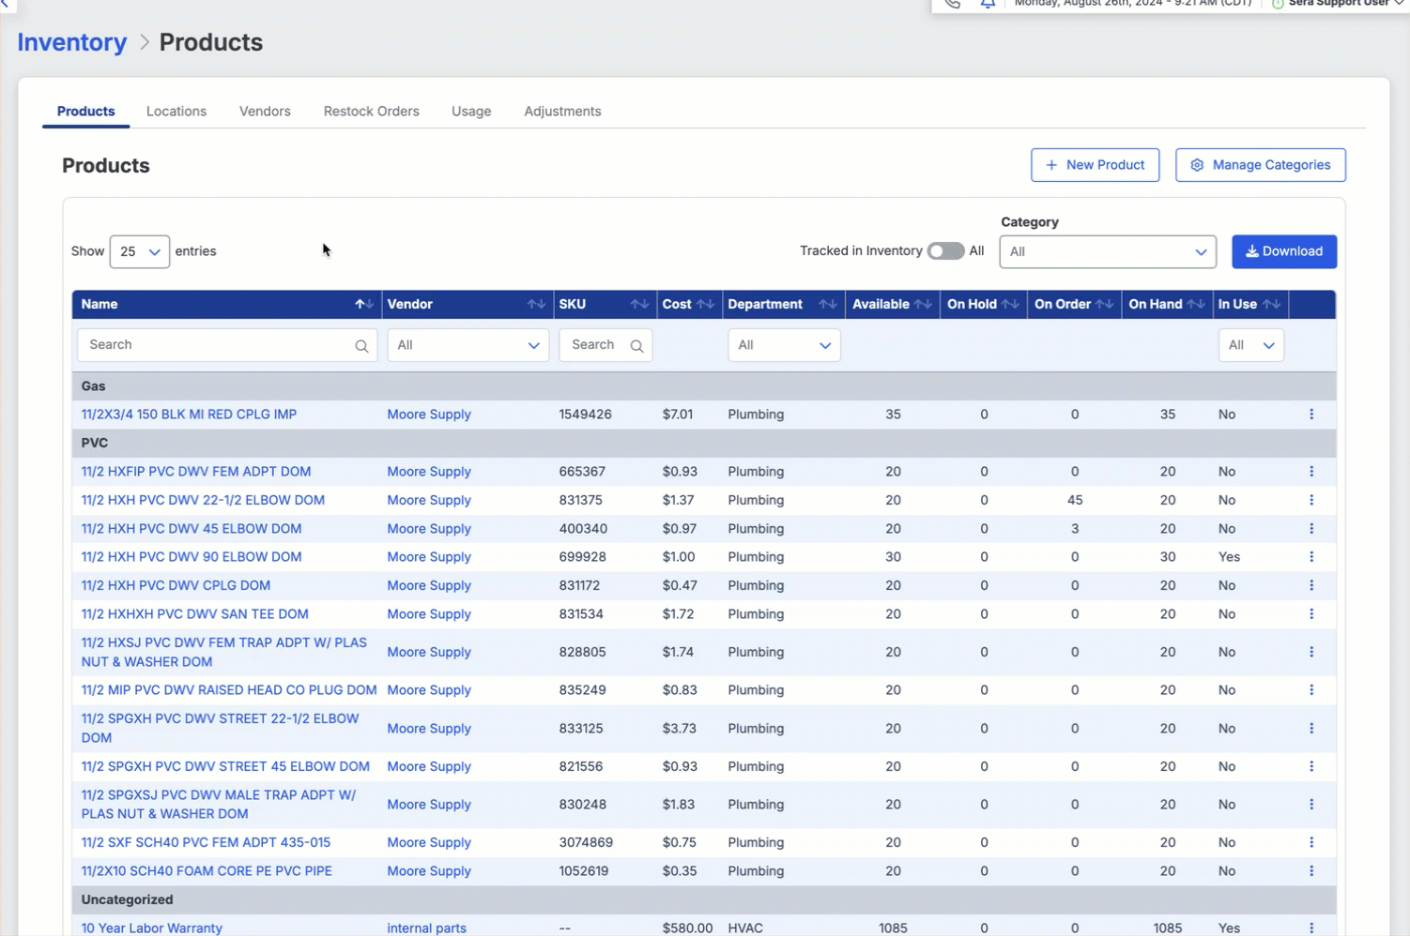Click the New Product button

1095,165
